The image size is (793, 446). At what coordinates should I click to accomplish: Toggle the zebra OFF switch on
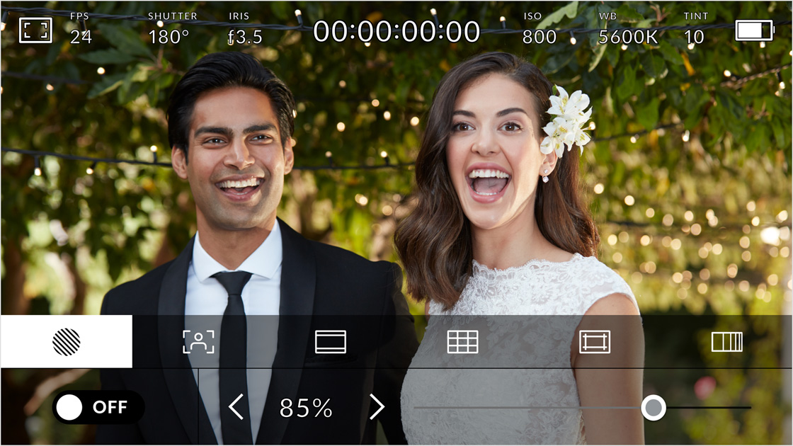[x=98, y=407]
